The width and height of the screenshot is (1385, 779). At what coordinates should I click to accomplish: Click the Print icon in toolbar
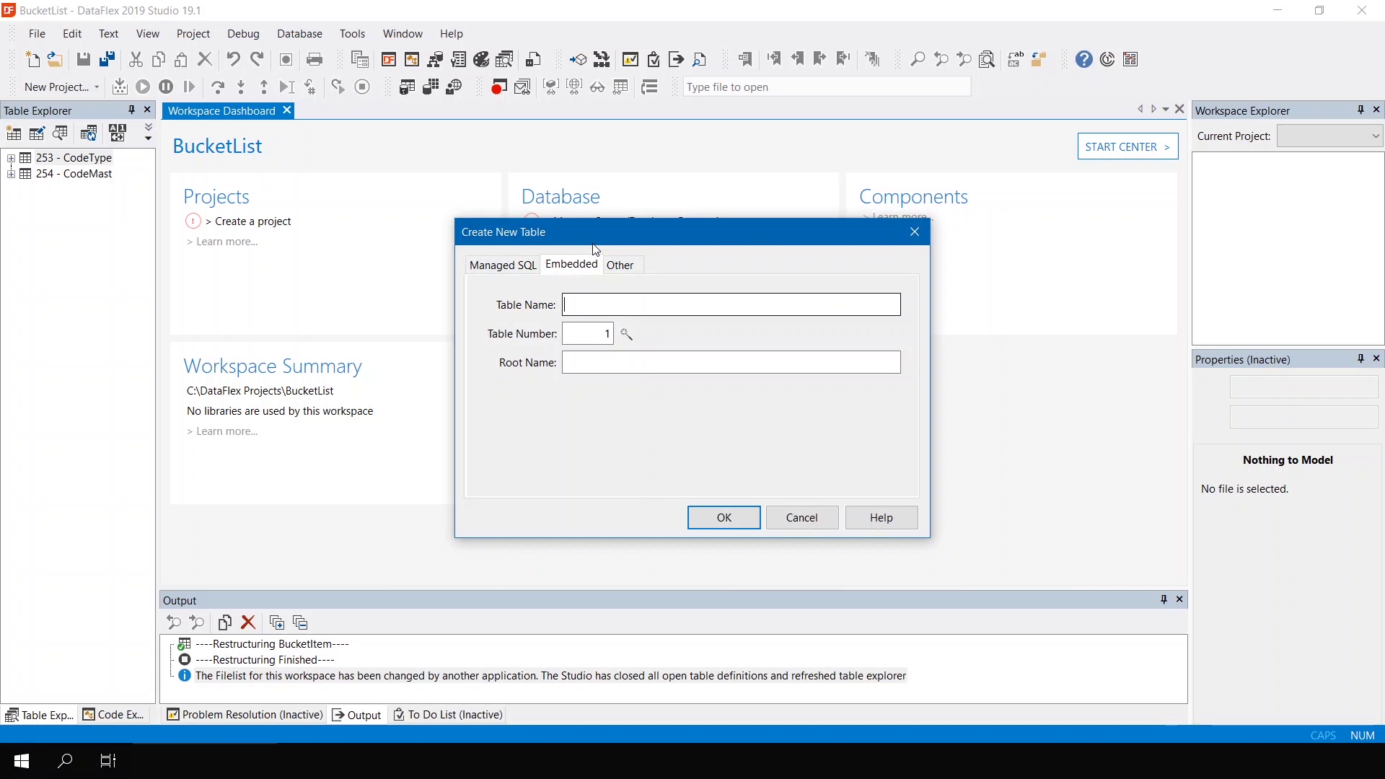coord(315,59)
